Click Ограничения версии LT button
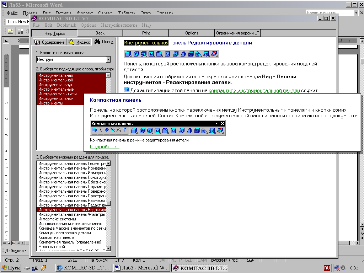 pos(237,33)
